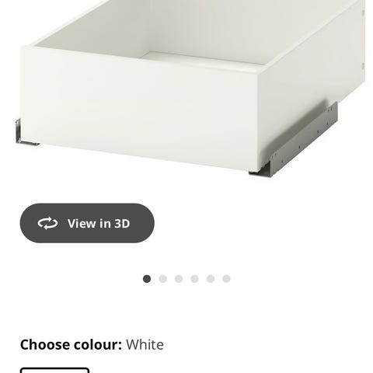Viewport: 373px width, 373px height.
Task: Click the Choose colour label
Action: tap(71, 345)
